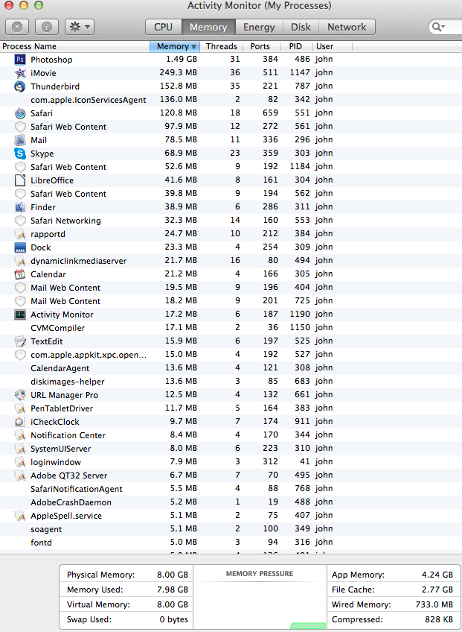Select the Skype process icon
The image size is (462, 632).
pos(20,154)
